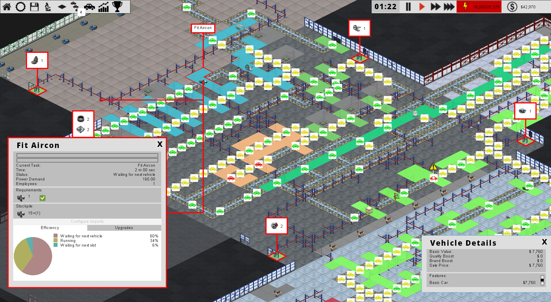The width and height of the screenshot is (551, 302).
Task: Select the Efficiency tab
Action: (50, 228)
